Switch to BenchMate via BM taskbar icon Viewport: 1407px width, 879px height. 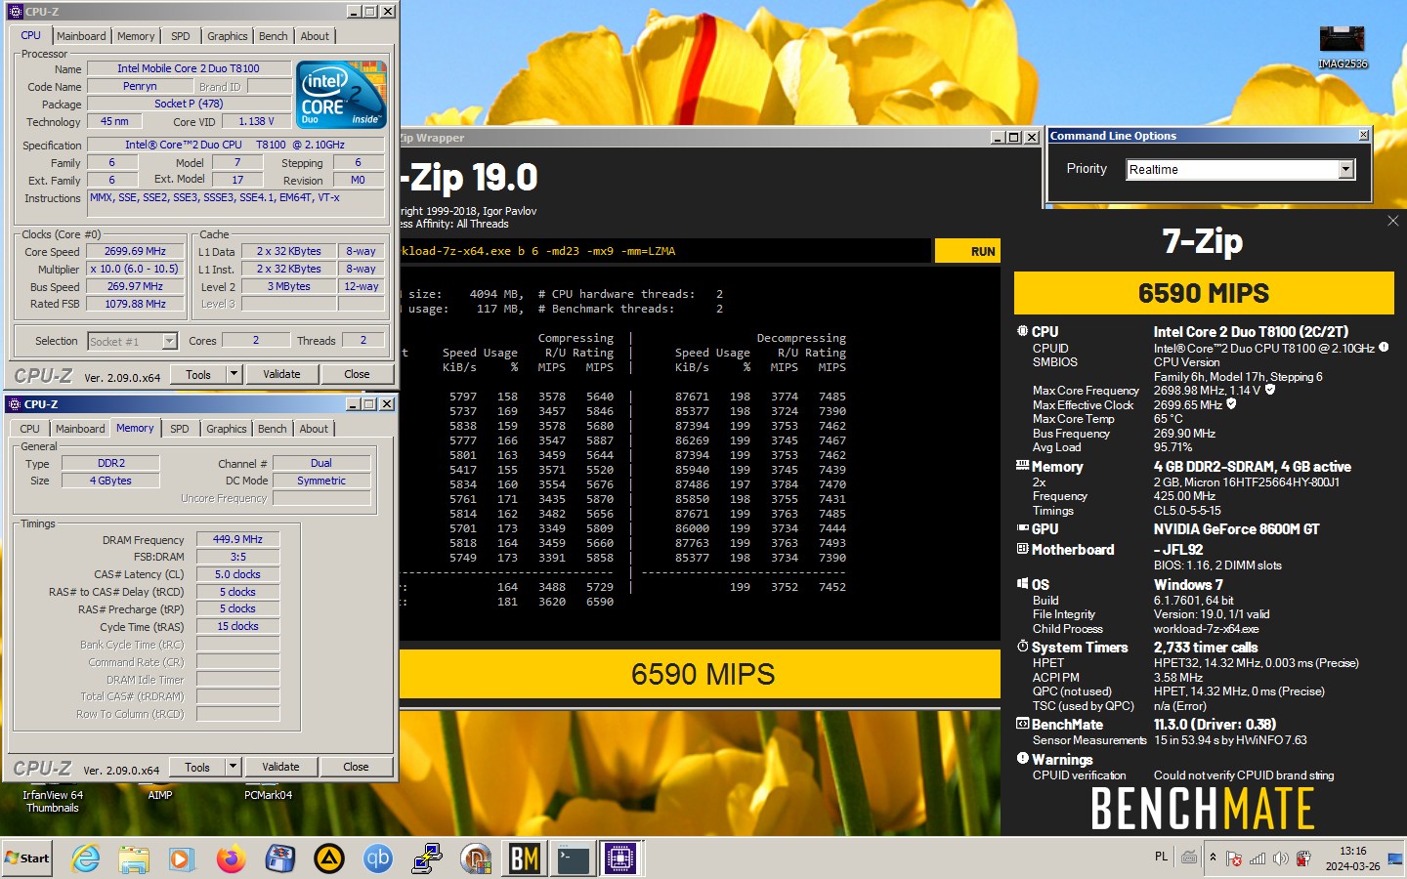(x=524, y=858)
